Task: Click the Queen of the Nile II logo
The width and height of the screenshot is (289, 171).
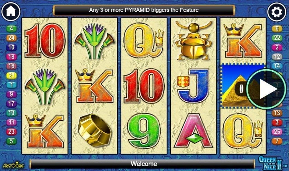Action: [271, 163]
